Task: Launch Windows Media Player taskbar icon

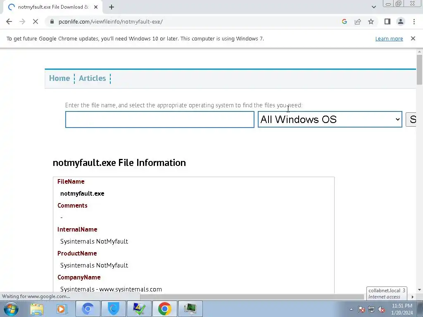Action: click(62, 309)
